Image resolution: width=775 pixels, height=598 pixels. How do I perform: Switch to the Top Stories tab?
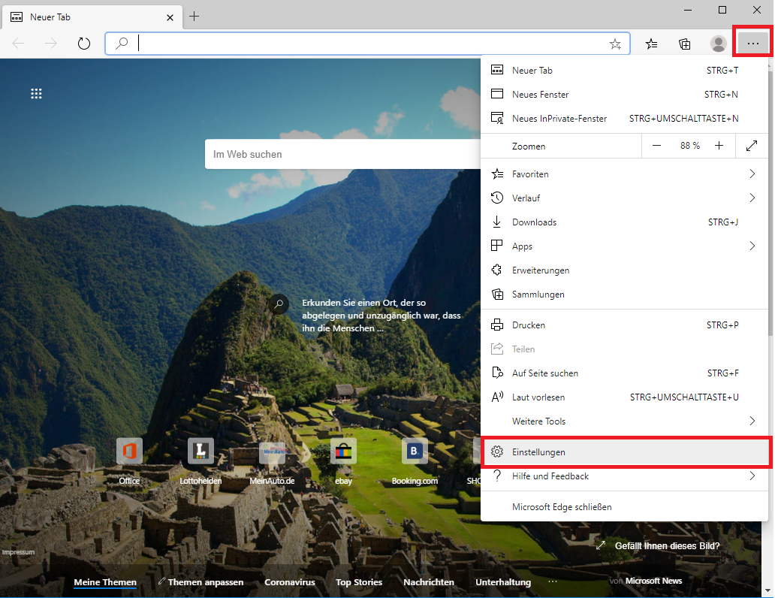[359, 582]
